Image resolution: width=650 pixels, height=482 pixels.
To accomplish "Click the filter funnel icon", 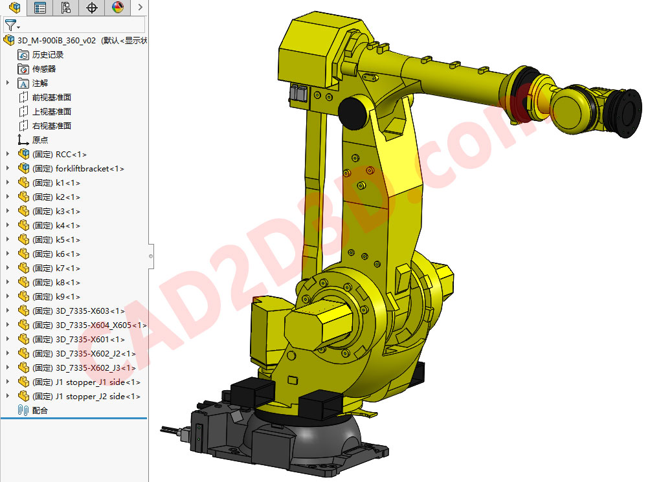I will point(10,25).
